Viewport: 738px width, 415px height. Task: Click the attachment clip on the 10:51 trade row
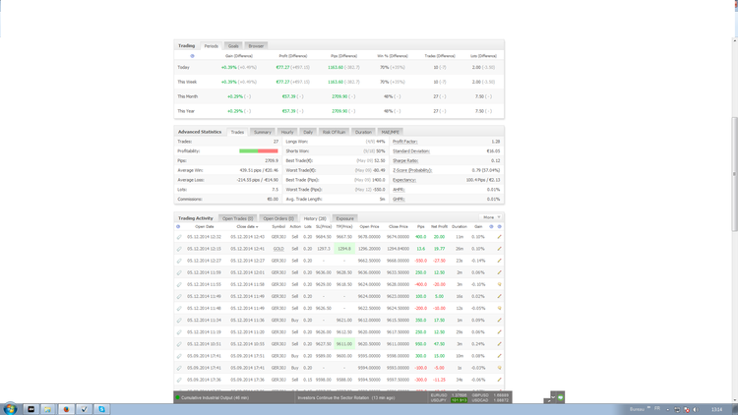point(179,344)
